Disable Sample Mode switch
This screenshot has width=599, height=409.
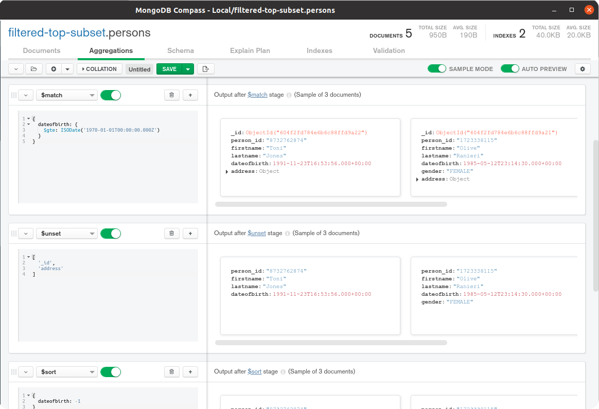click(x=437, y=69)
